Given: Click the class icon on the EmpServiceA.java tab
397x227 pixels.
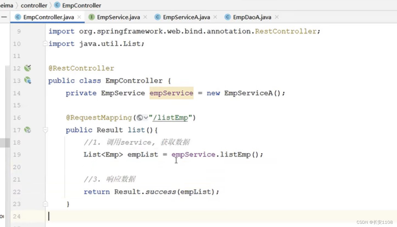Looking at the screenshot, I should pyautogui.click(x=157, y=17).
